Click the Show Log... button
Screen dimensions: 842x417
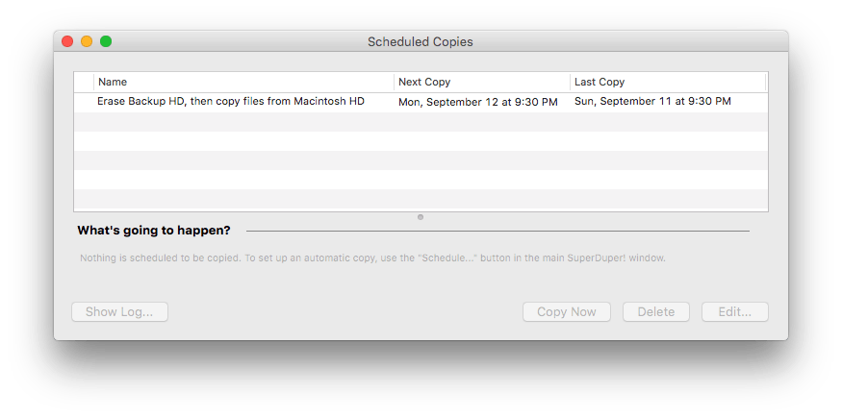(119, 312)
